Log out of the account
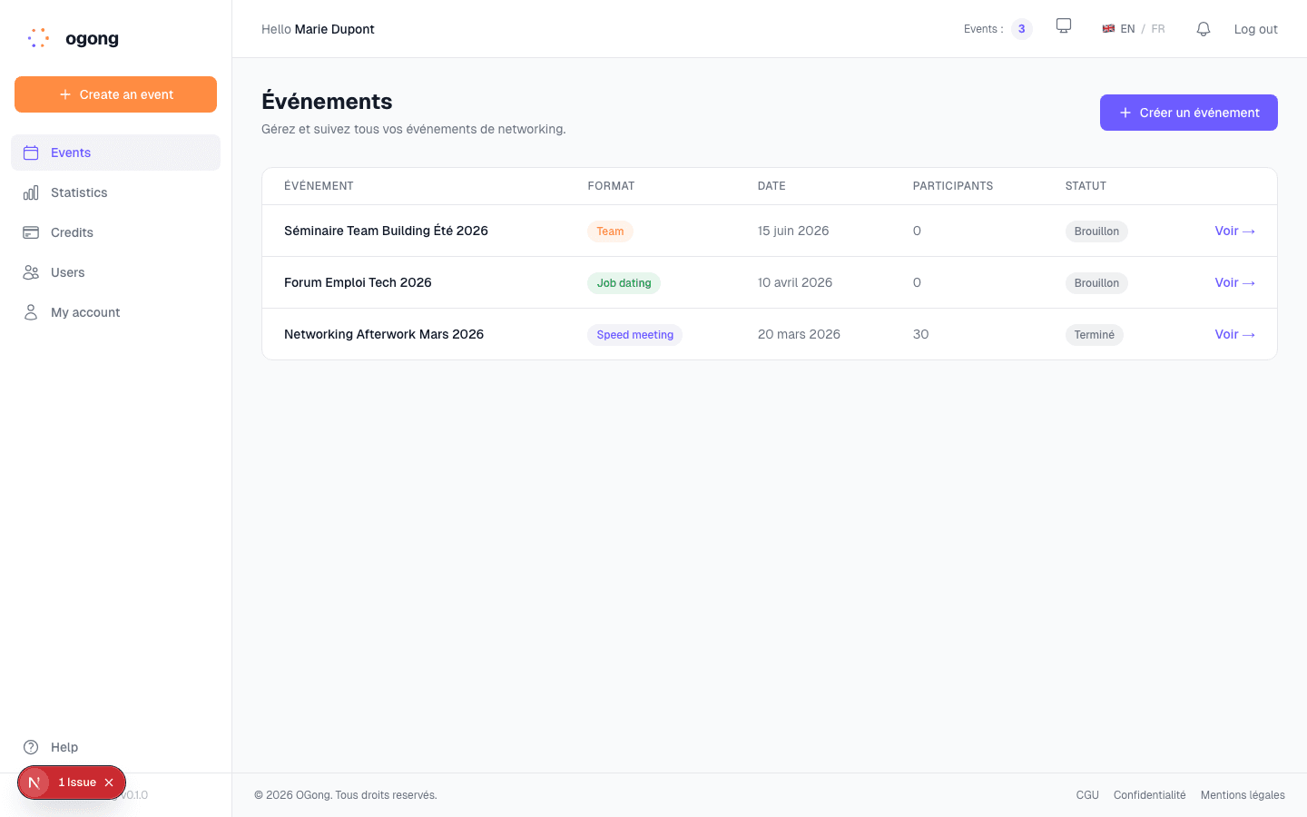 (1255, 29)
